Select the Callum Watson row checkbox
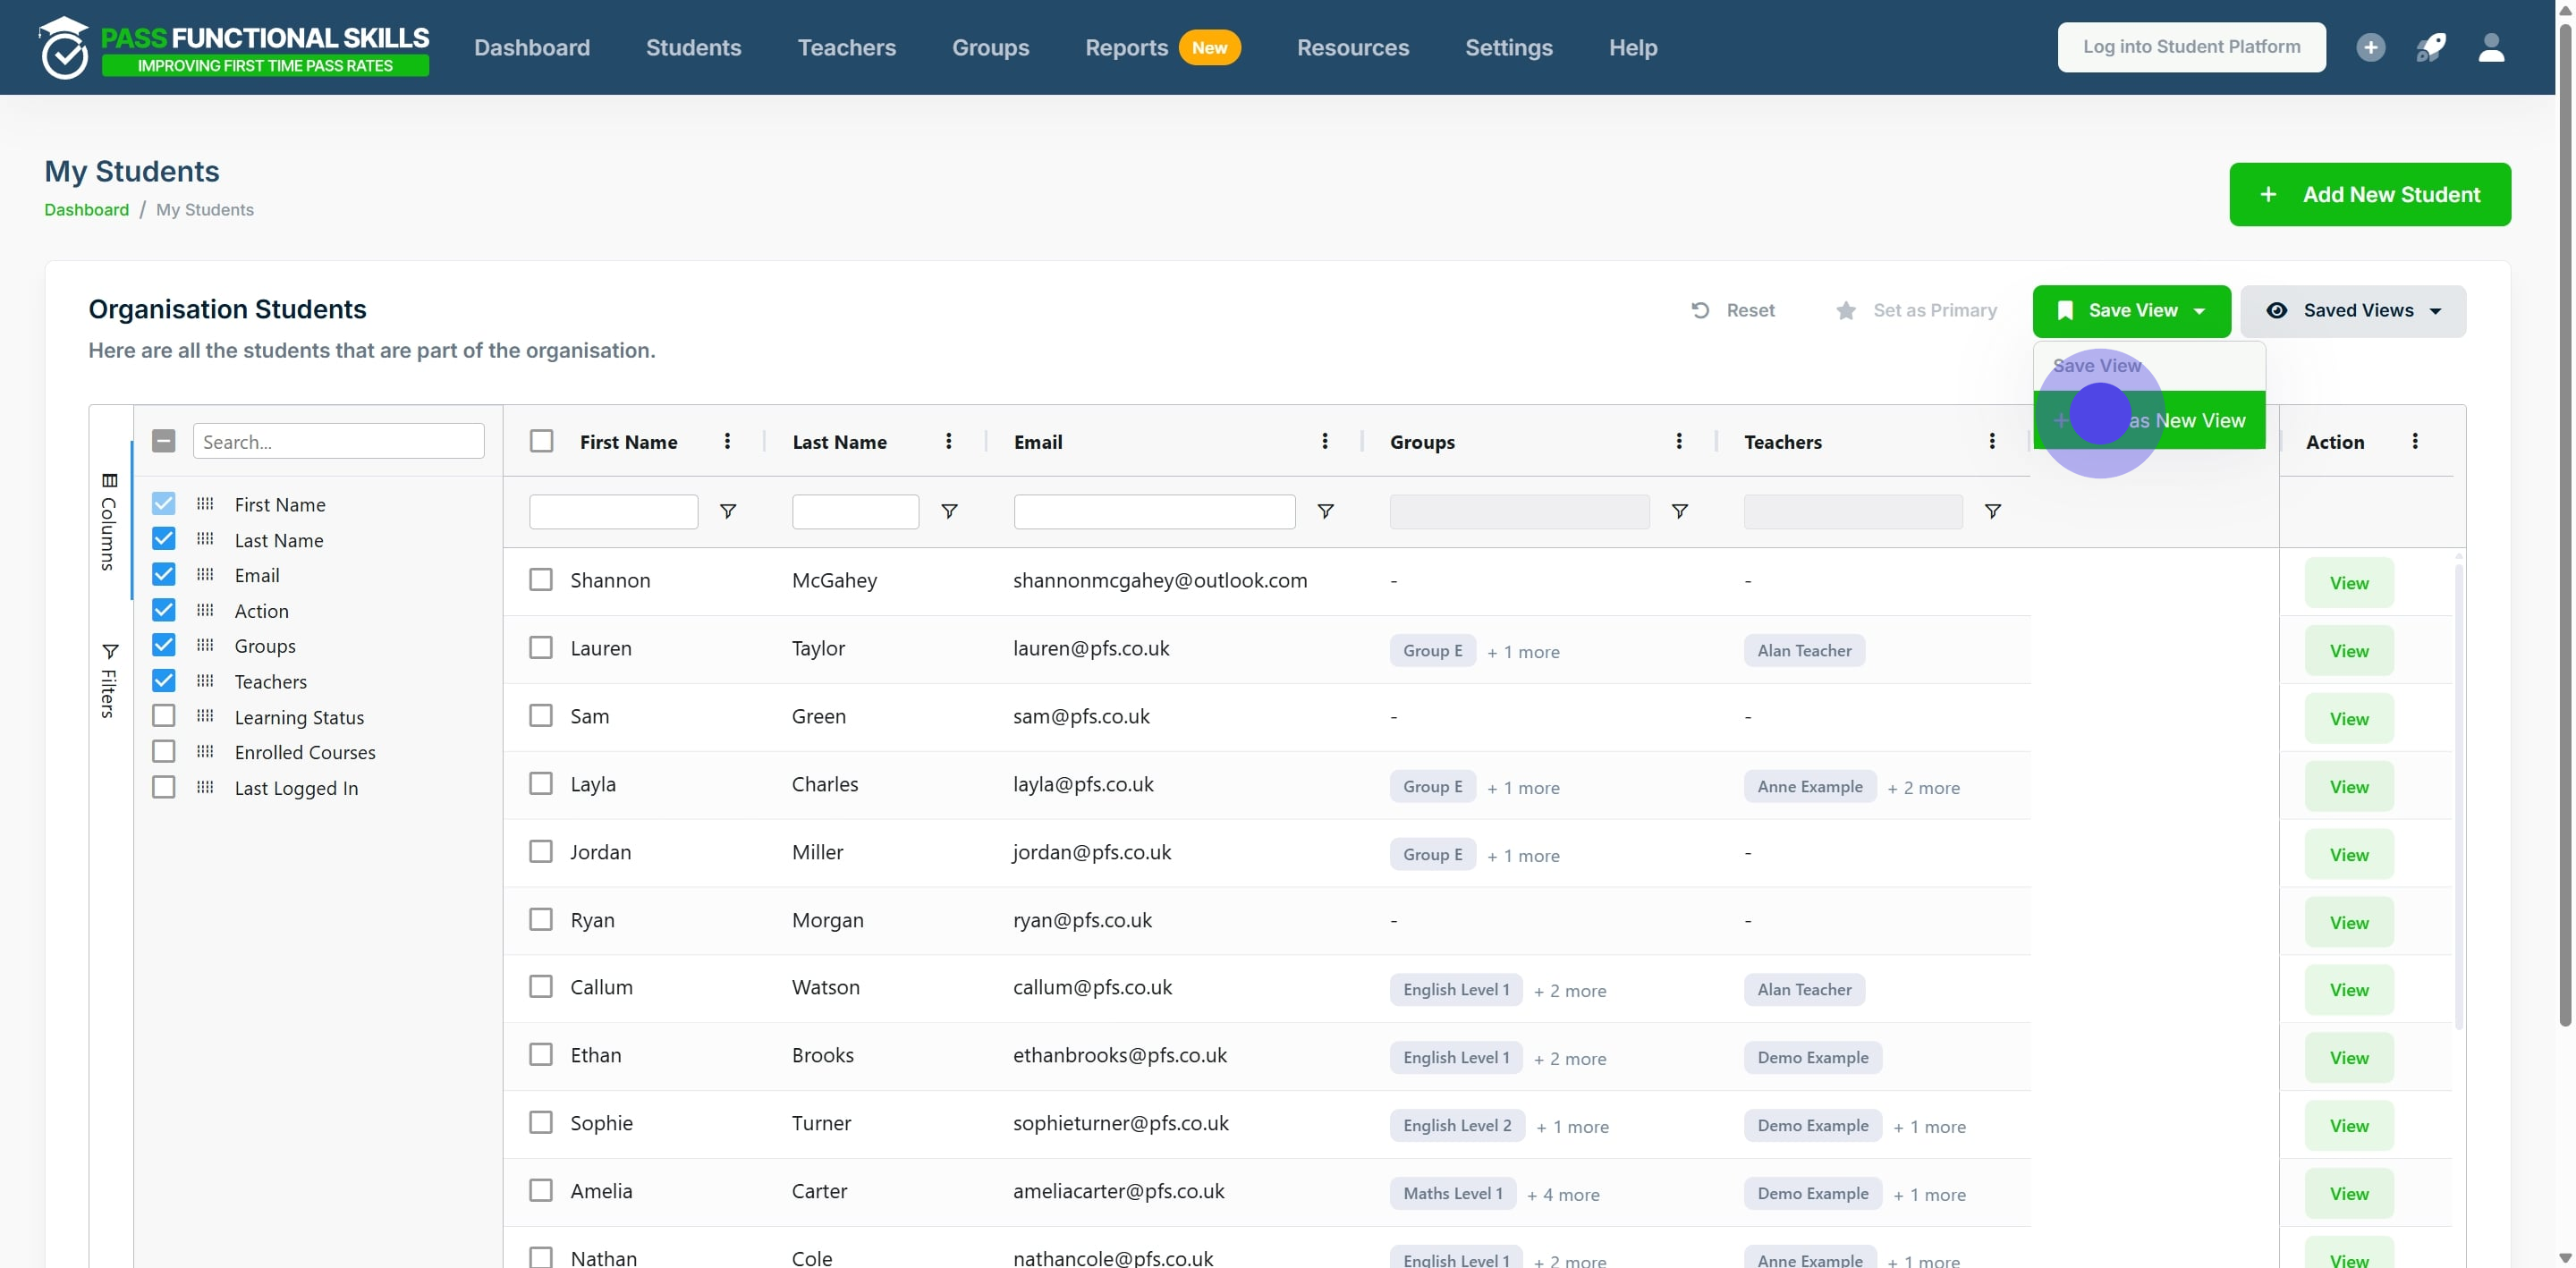 click(x=540, y=987)
